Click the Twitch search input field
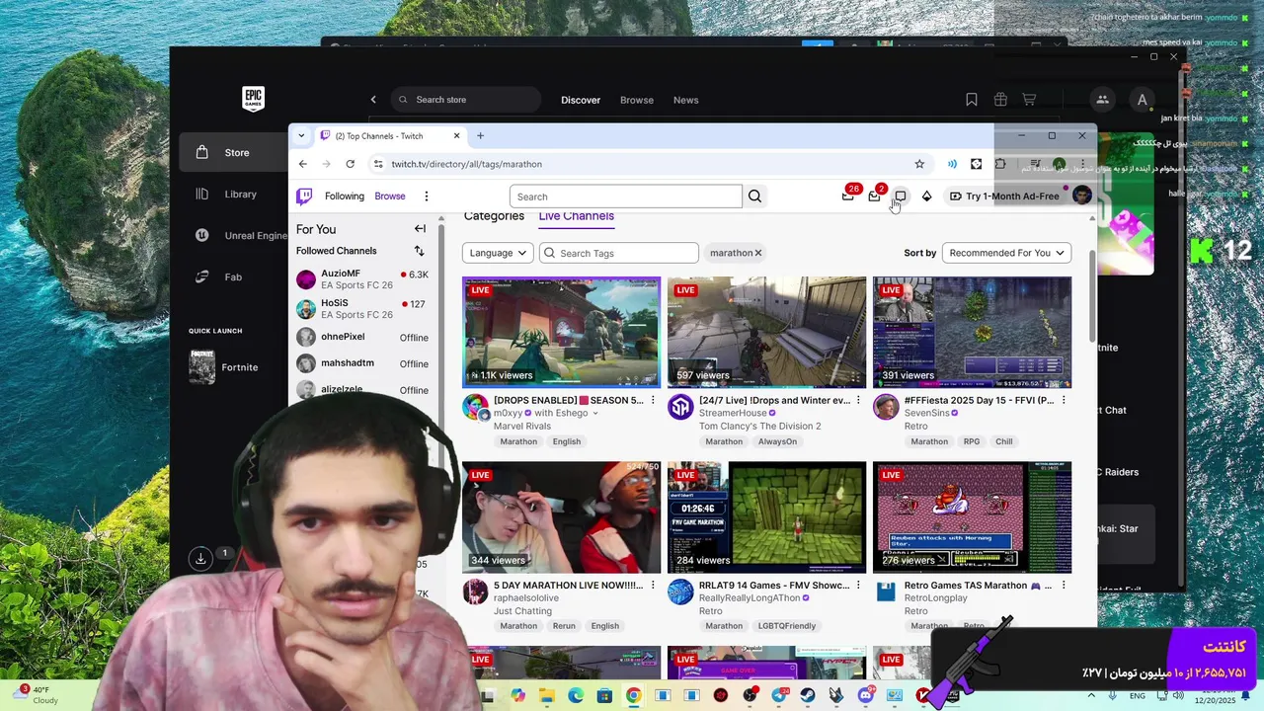 [x=626, y=197]
